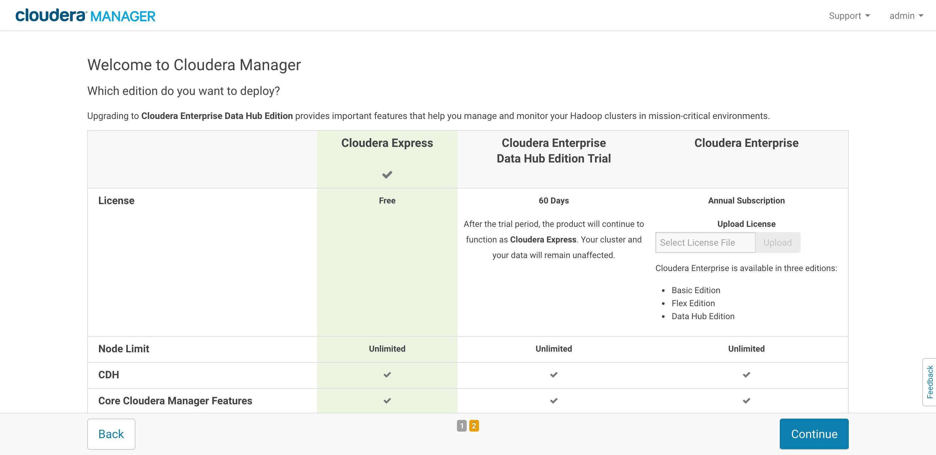Go to wizard step 1 indicator

461,426
